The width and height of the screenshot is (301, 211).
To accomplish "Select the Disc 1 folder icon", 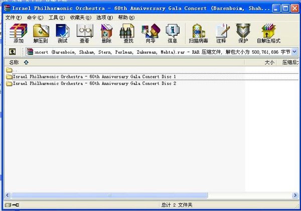I will point(9,77).
